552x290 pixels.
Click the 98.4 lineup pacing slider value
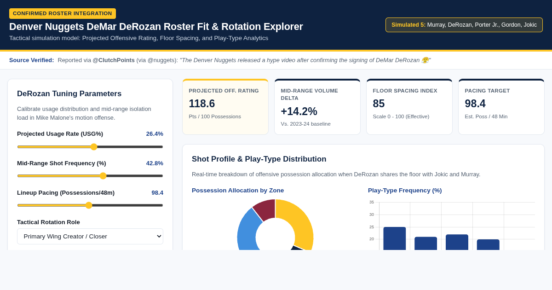point(157,193)
